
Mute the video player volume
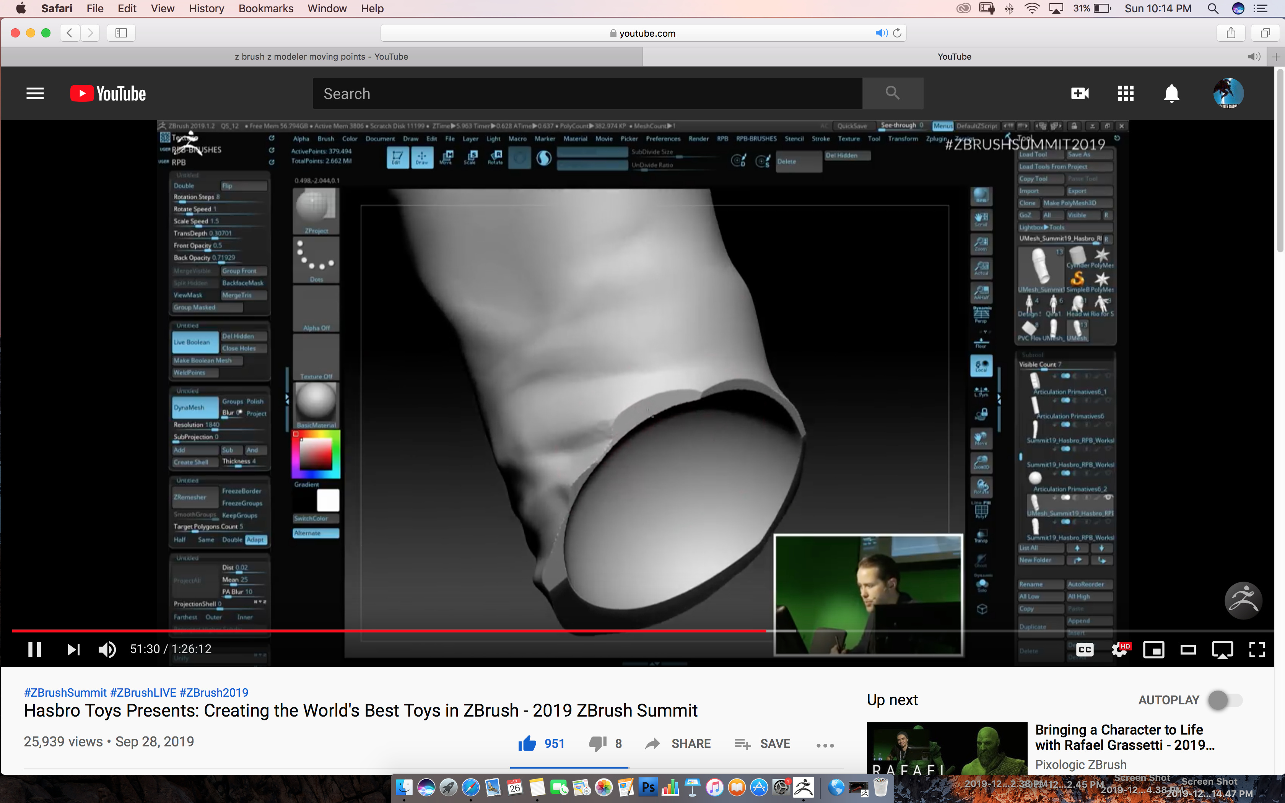pyautogui.click(x=107, y=649)
